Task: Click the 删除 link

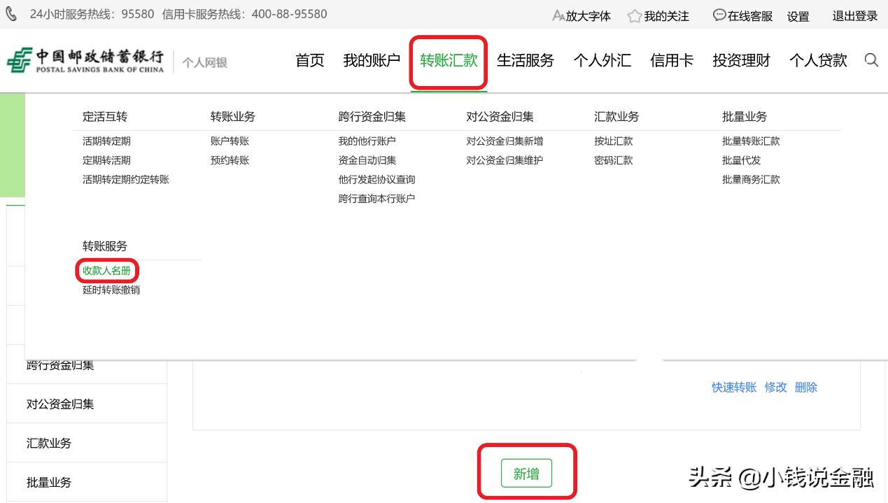Action: [806, 387]
